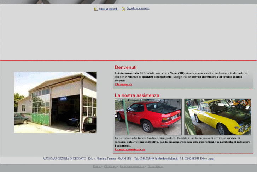Open the 'Note Legali' footer link
Viewport: 257px width, 192px height.
[208, 159]
